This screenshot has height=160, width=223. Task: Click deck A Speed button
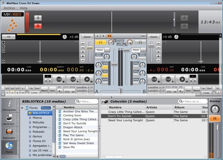(x=87, y=37)
